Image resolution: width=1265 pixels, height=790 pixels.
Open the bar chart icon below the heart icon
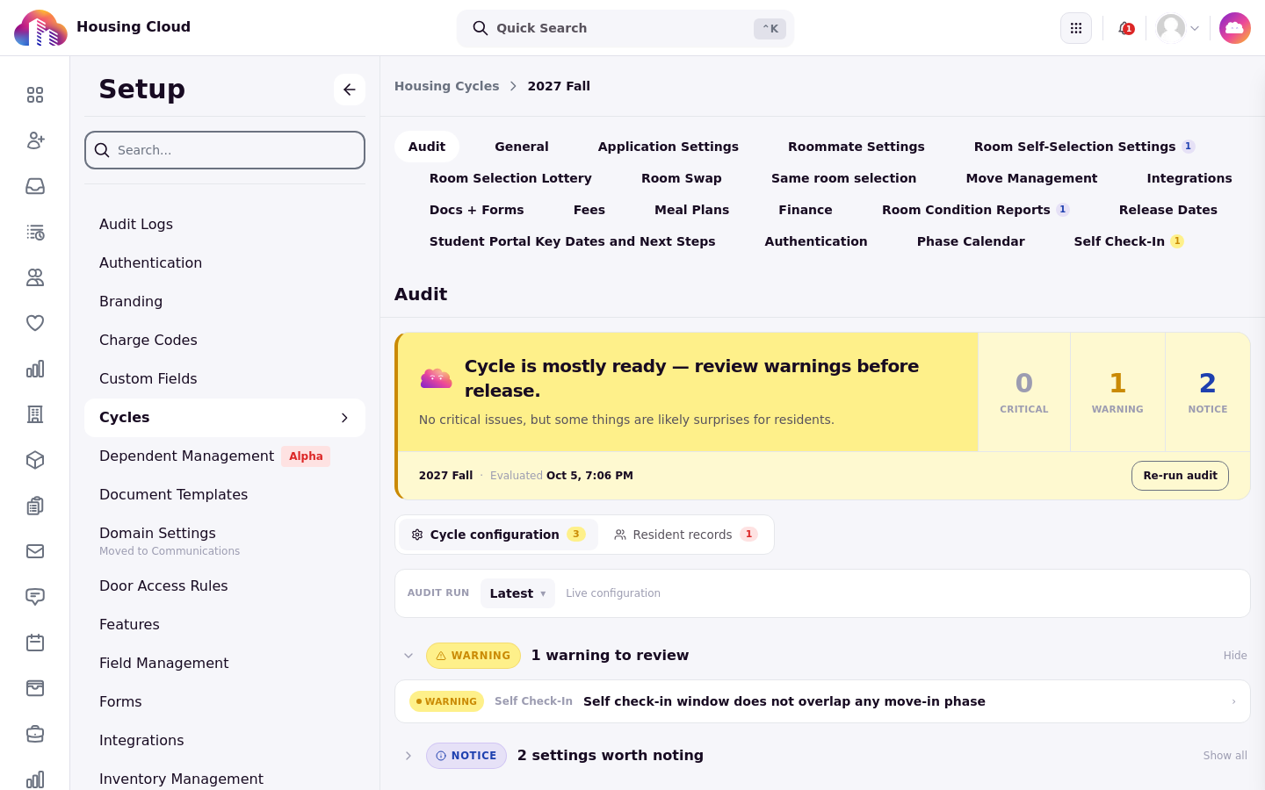pyautogui.click(x=35, y=369)
